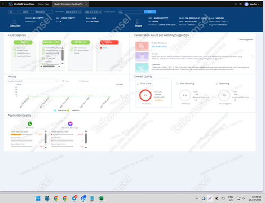Click the Web Browsing monitor icon
Image resolution: width=265 pixels, height=203 pixels.
click(x=178, y=83)
